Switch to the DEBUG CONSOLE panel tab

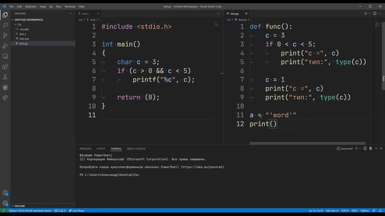point(136,149)
